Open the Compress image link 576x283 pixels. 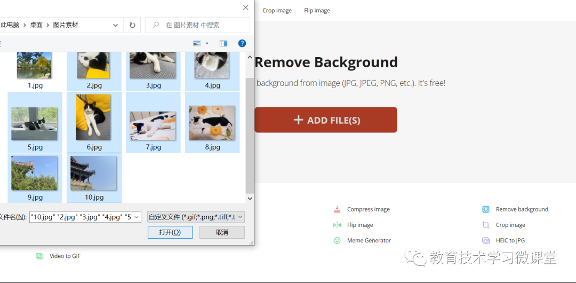(x=369, y=209)
